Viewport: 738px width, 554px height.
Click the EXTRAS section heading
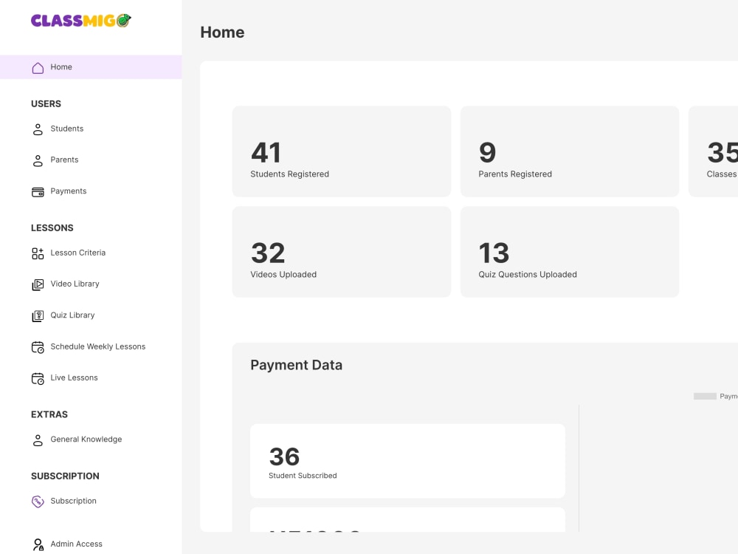click(x=49, y=414)
